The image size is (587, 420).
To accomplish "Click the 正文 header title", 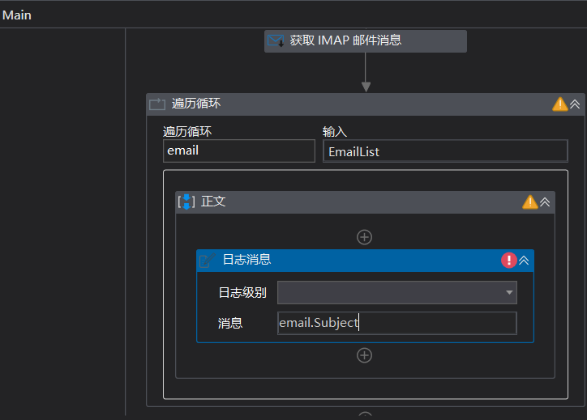I will [x=213, y=202].
